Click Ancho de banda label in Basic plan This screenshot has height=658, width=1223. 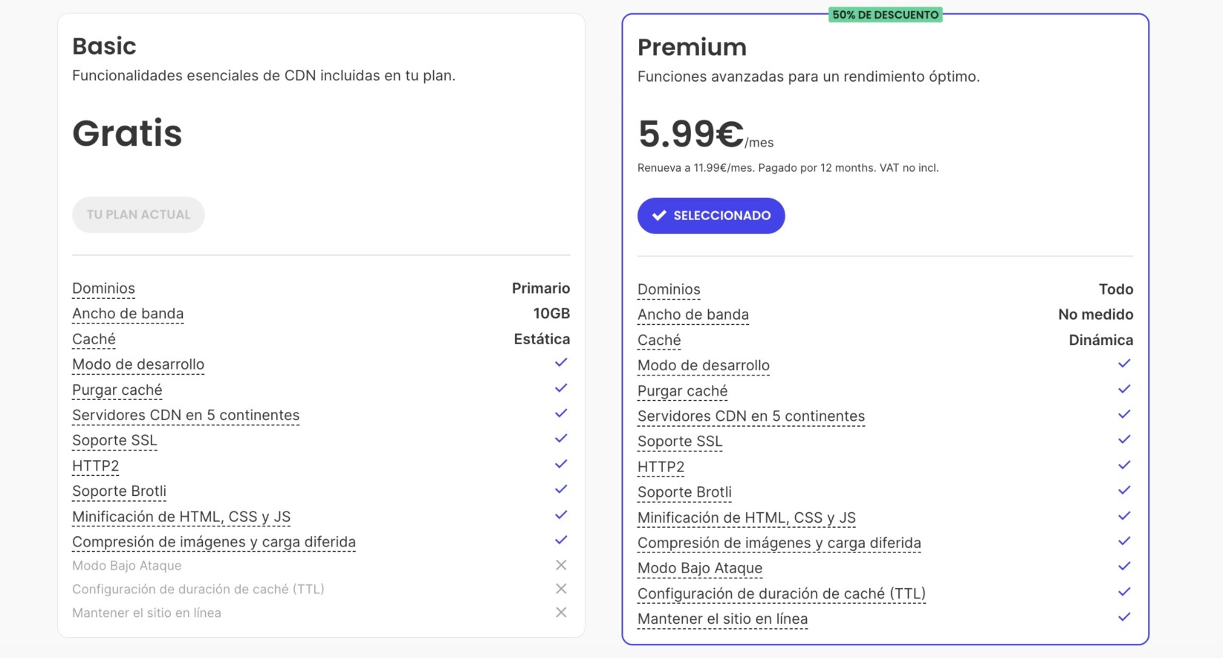pyautogui.click(x=128, y=314)
